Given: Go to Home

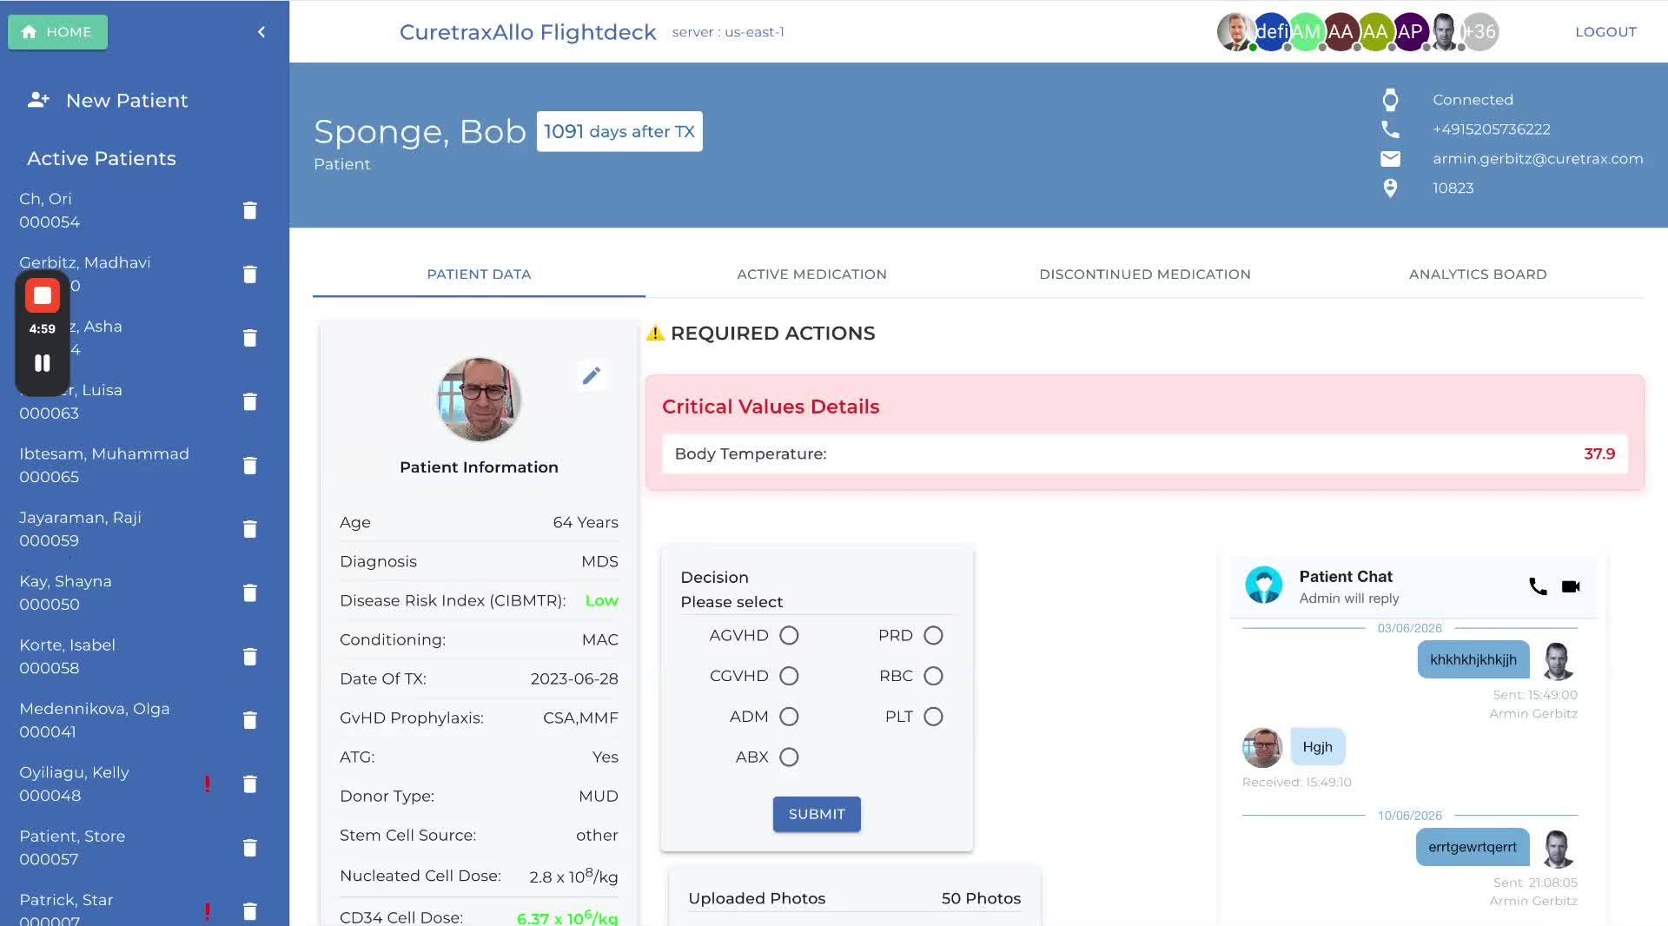Looking at the screenshot, I should click(57, 32).
